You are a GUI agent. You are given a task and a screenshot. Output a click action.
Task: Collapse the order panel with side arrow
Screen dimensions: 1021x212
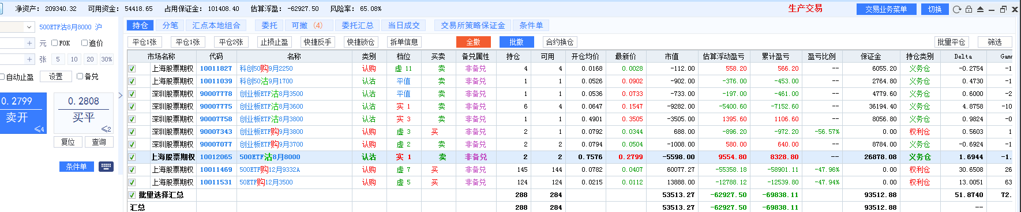pyautogui.click(x=121, y=95)
